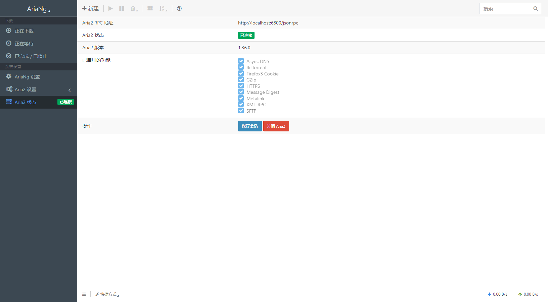
Task: Click the check-circle icon beside 已完成
Action: [x=9, y=56]
